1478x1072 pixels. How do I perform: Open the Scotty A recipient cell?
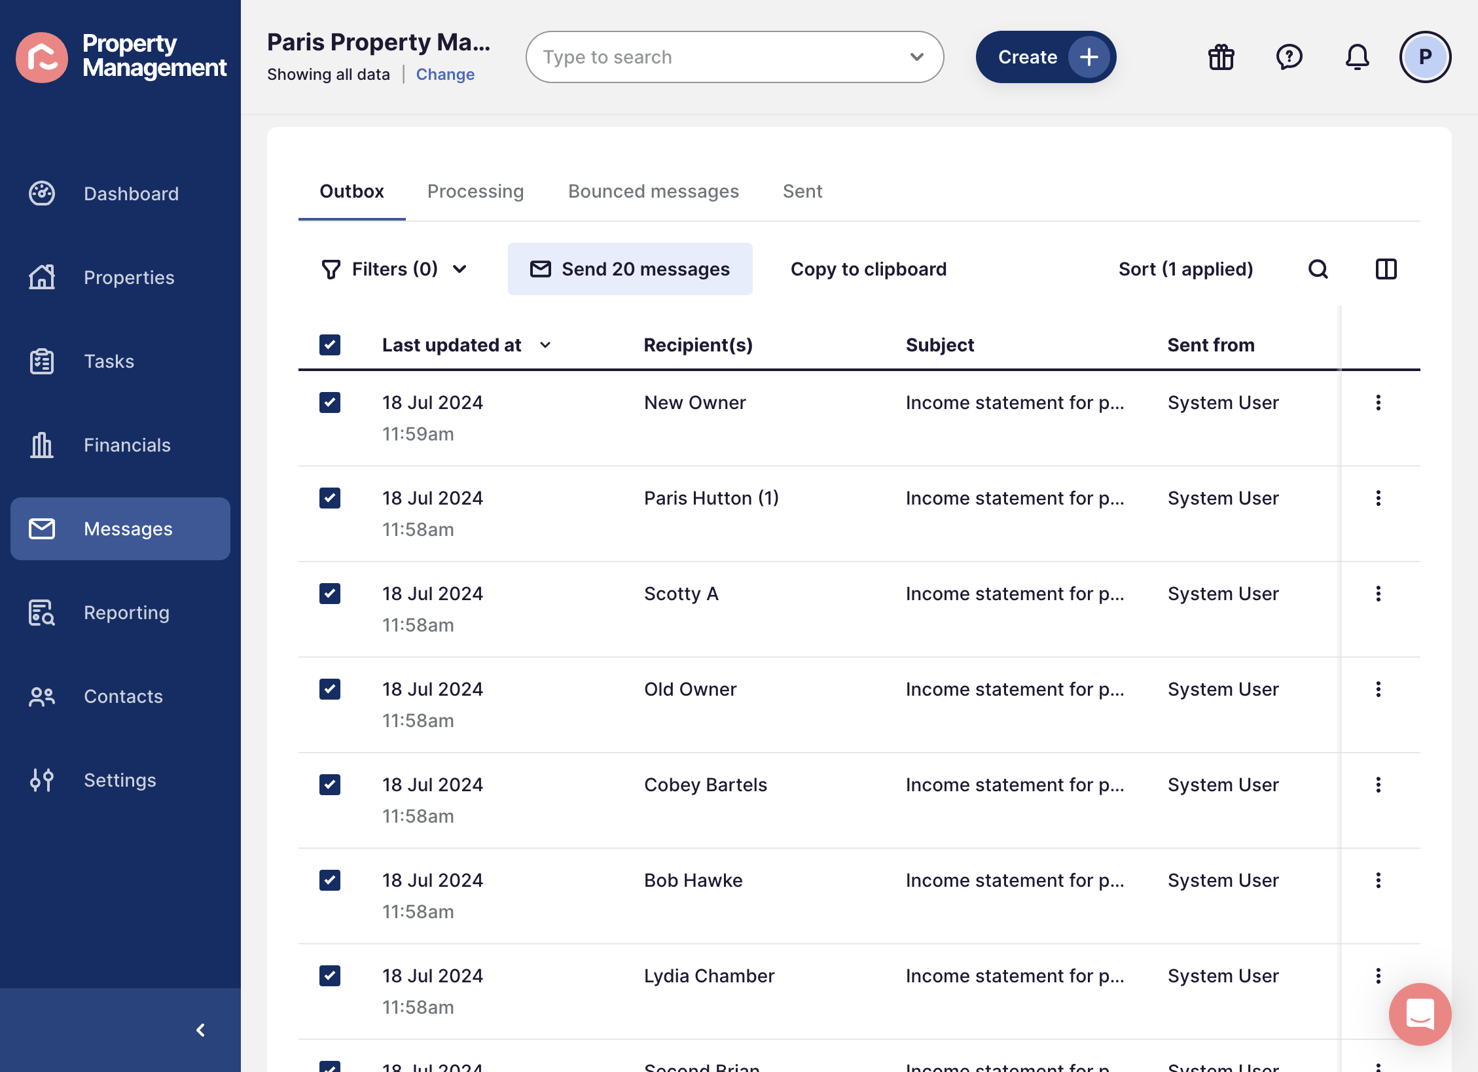(x=681, y=594)
